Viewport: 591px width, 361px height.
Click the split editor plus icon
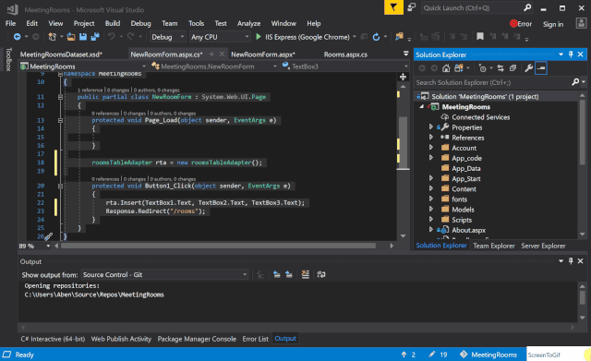click(403, 77)
